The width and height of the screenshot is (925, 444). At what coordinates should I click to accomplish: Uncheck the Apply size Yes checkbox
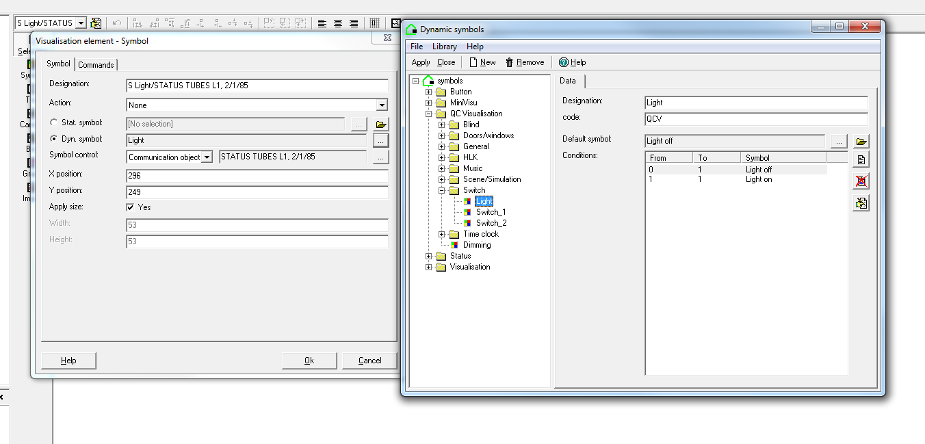pos(130,207)
